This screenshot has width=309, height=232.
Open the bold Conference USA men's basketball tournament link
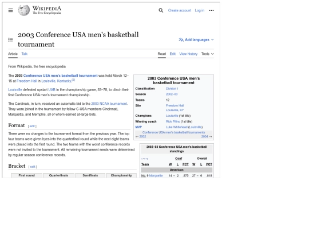60,76
